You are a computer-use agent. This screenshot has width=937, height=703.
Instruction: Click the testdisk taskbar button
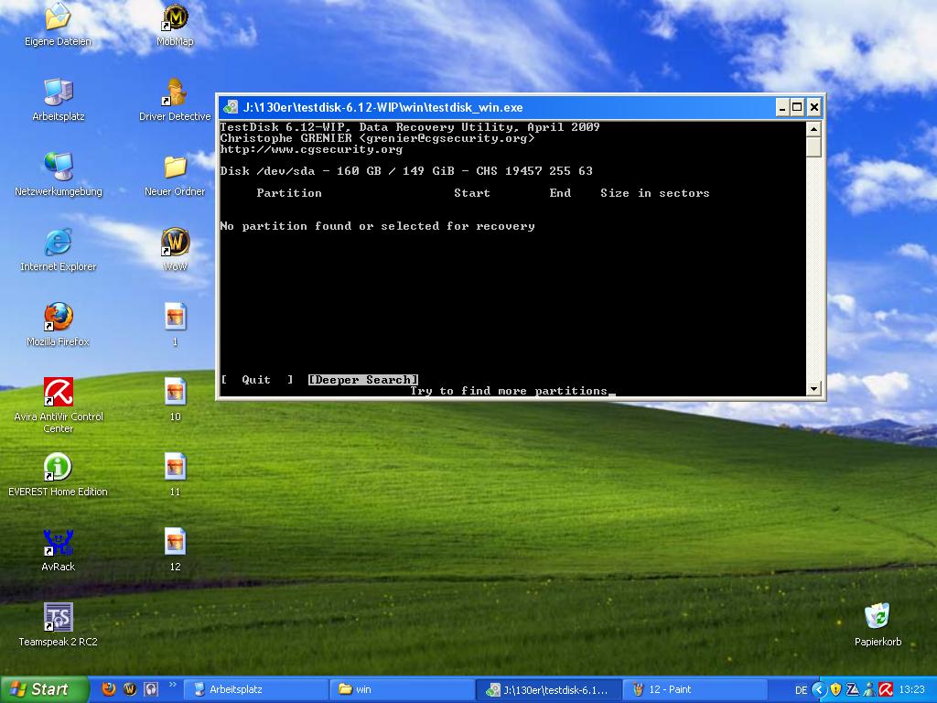548,690
